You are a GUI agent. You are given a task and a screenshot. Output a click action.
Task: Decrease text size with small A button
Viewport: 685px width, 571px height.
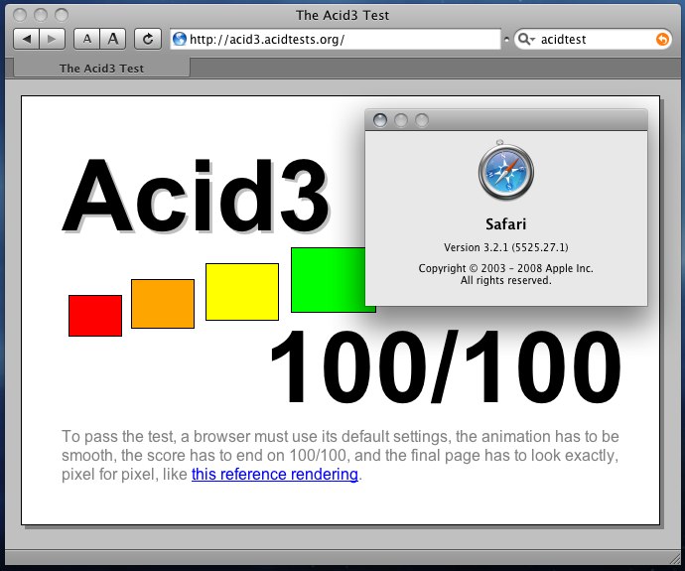[x=87, y=40]
